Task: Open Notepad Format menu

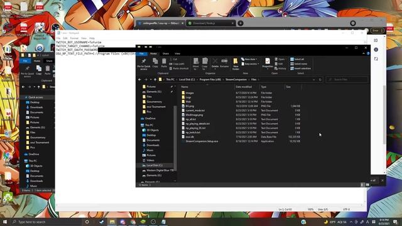Action: coord(74,38)
